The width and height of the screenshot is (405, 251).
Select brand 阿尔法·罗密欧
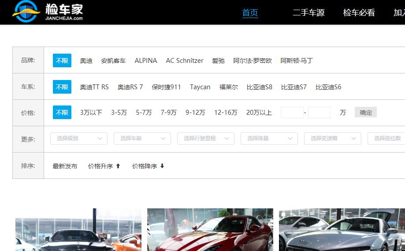point(253,61)
